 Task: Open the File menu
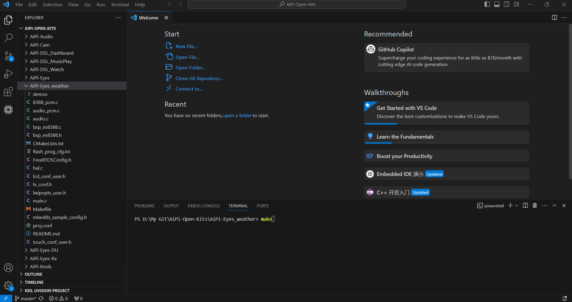pyautogui.click(x=19, y=4)
